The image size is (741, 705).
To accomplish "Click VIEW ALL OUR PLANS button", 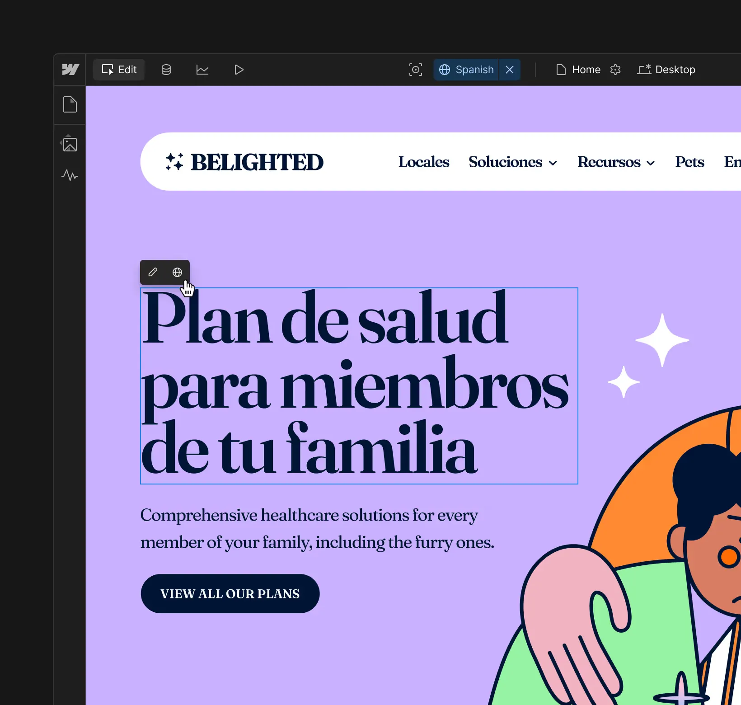I will pyautogui.click(x=230, y=593).
